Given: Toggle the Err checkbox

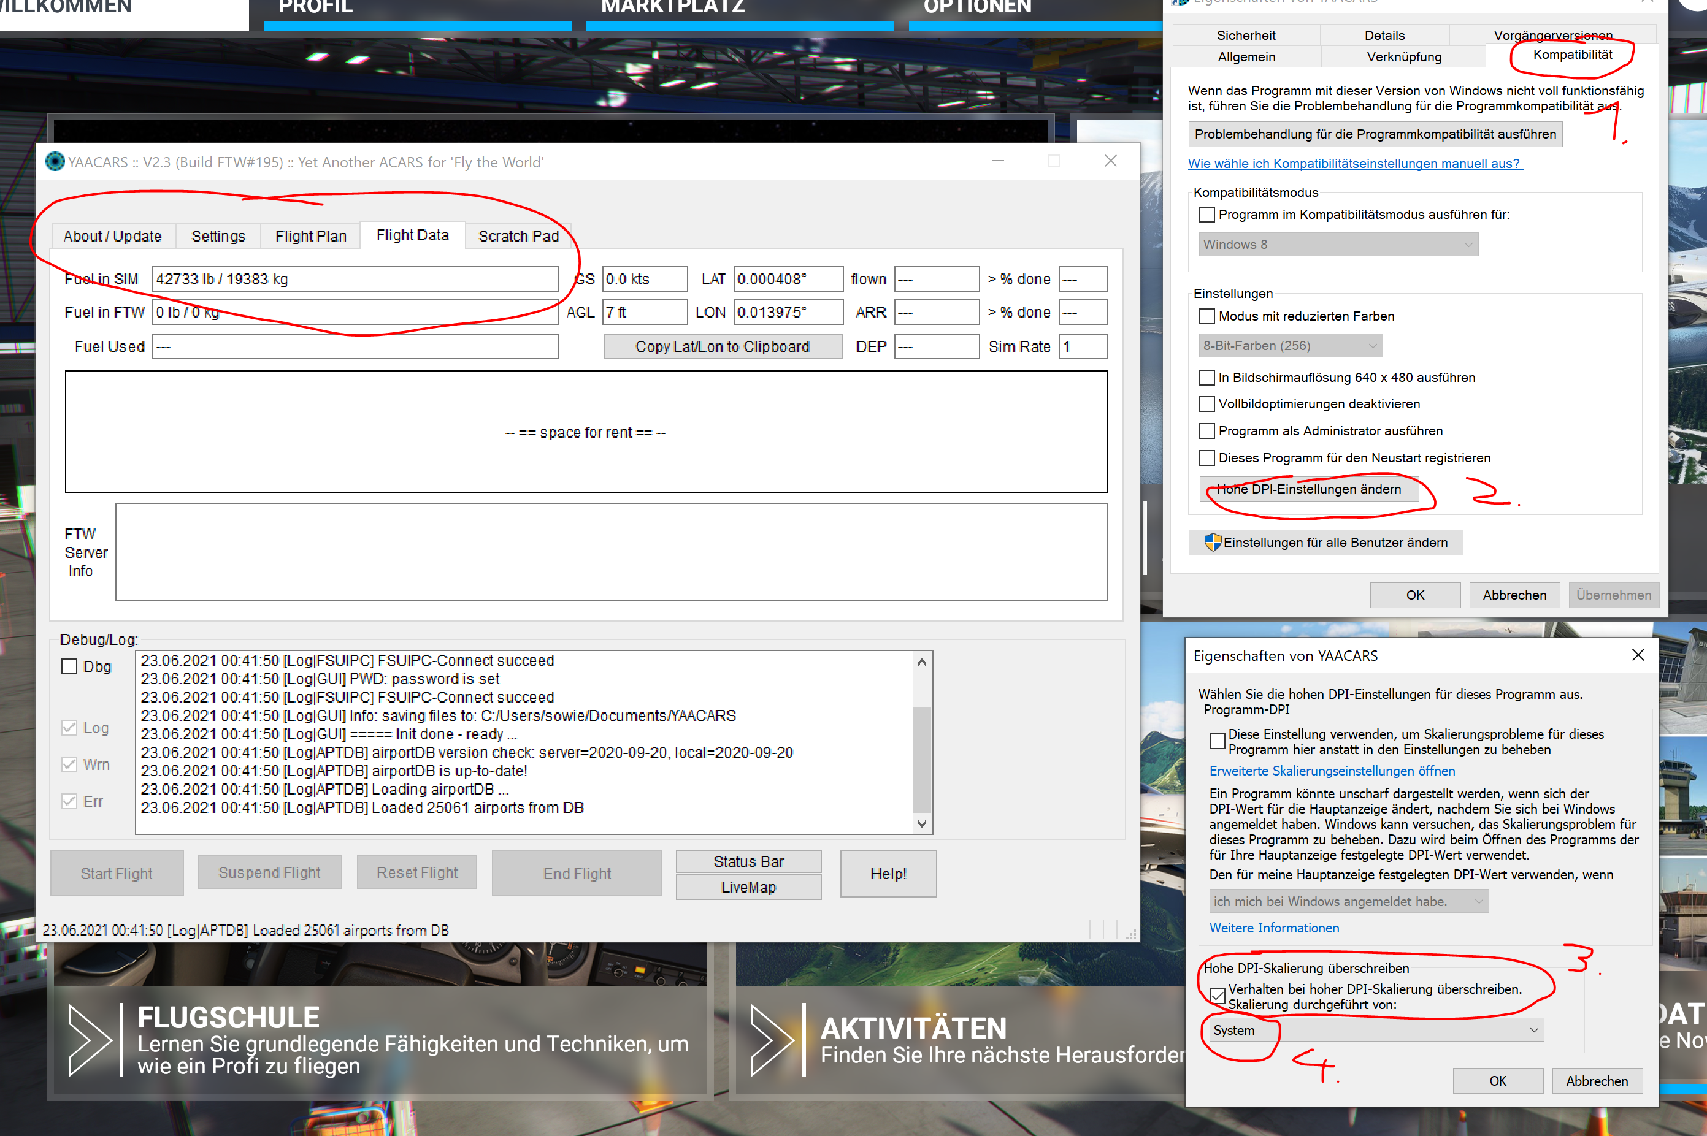Looking at the screenshot, I should click(x=69, y=801).
